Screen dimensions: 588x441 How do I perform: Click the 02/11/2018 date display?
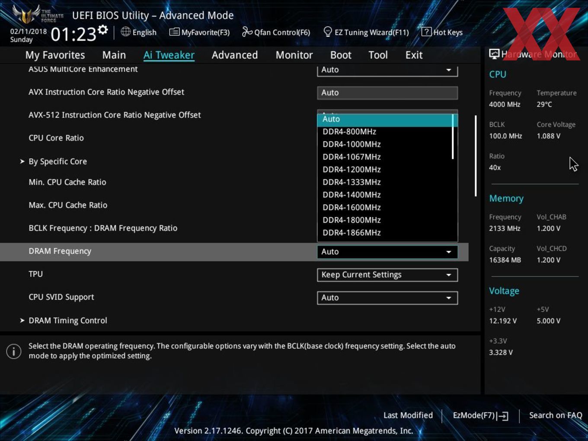(29, 32)
